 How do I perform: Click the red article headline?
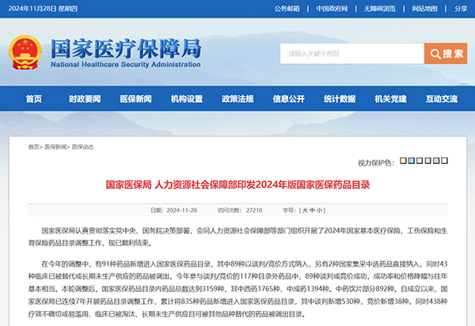[x=237, y=185]
